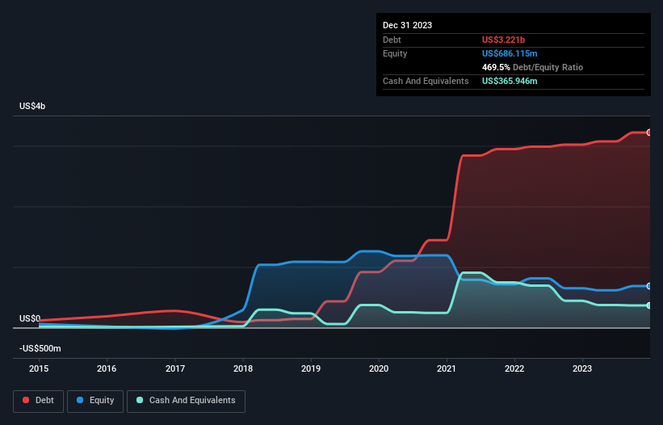663x425 pixels.
Task: Click the 2022 x-axis label
Action: point(514,368)
